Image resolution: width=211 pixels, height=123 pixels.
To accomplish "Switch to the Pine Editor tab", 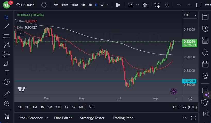I will [63, 118].
